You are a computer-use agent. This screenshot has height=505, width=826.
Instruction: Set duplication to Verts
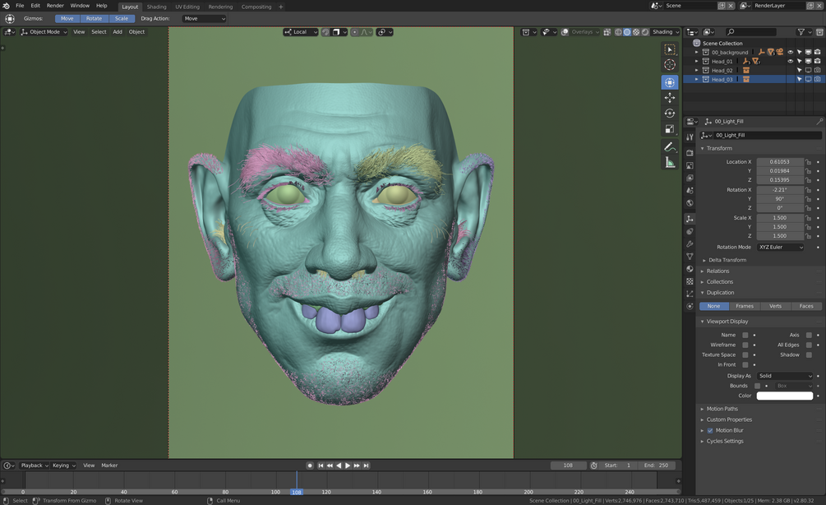pos(775,306)
